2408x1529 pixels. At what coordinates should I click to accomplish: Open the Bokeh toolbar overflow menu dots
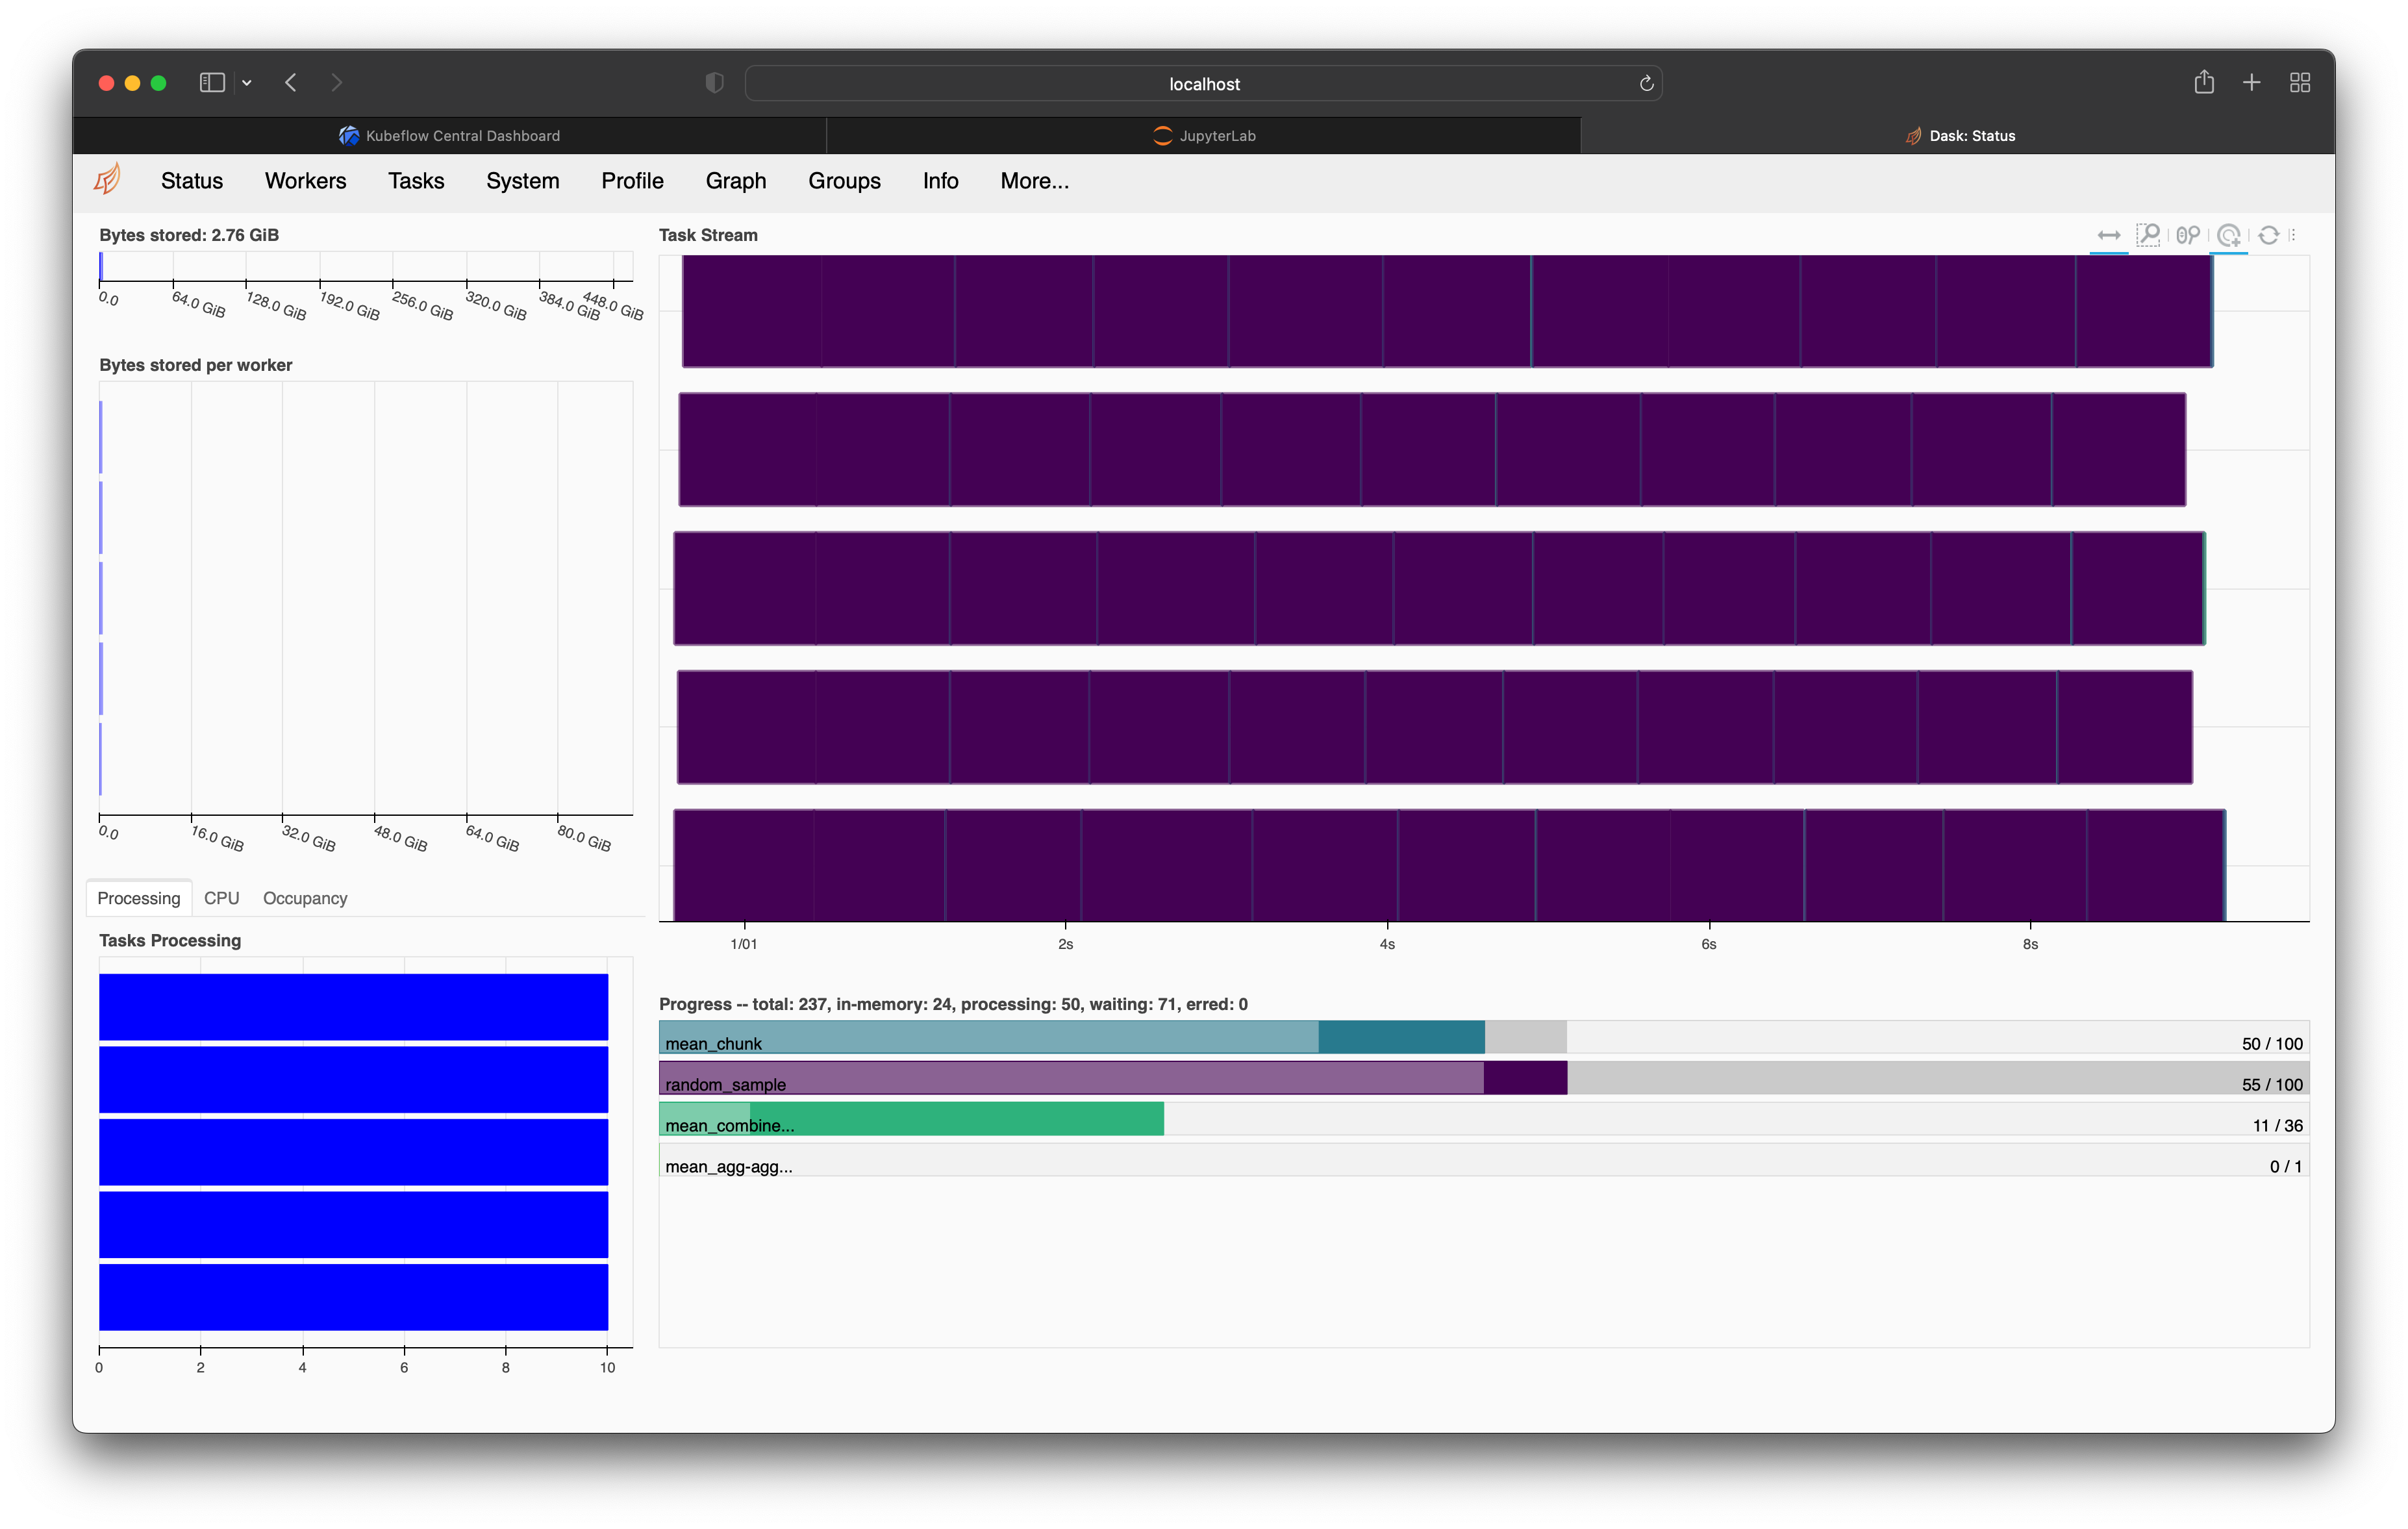pos(2293,235)
